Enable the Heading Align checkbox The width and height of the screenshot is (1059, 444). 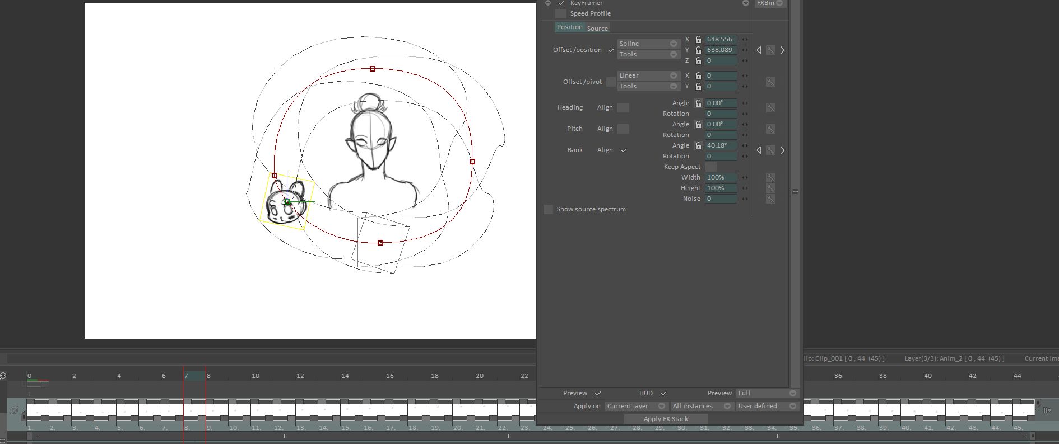(x=623, y=107)
